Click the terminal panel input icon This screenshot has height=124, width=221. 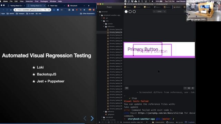(127, 88)
